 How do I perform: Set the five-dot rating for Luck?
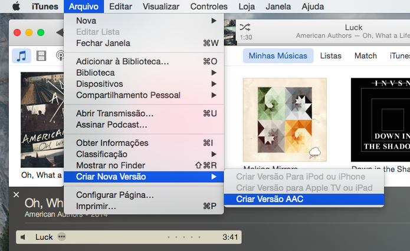tap(184, 237)
